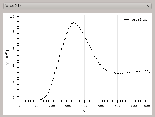The height and width of the screenshot is (117, 155).
Task: Click the x-axis tick label 100
Action: [x=35, y=106]
